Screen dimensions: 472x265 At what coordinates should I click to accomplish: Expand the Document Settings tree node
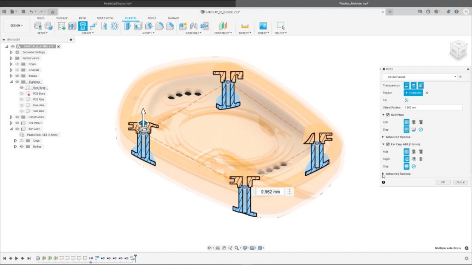(11, 52)
